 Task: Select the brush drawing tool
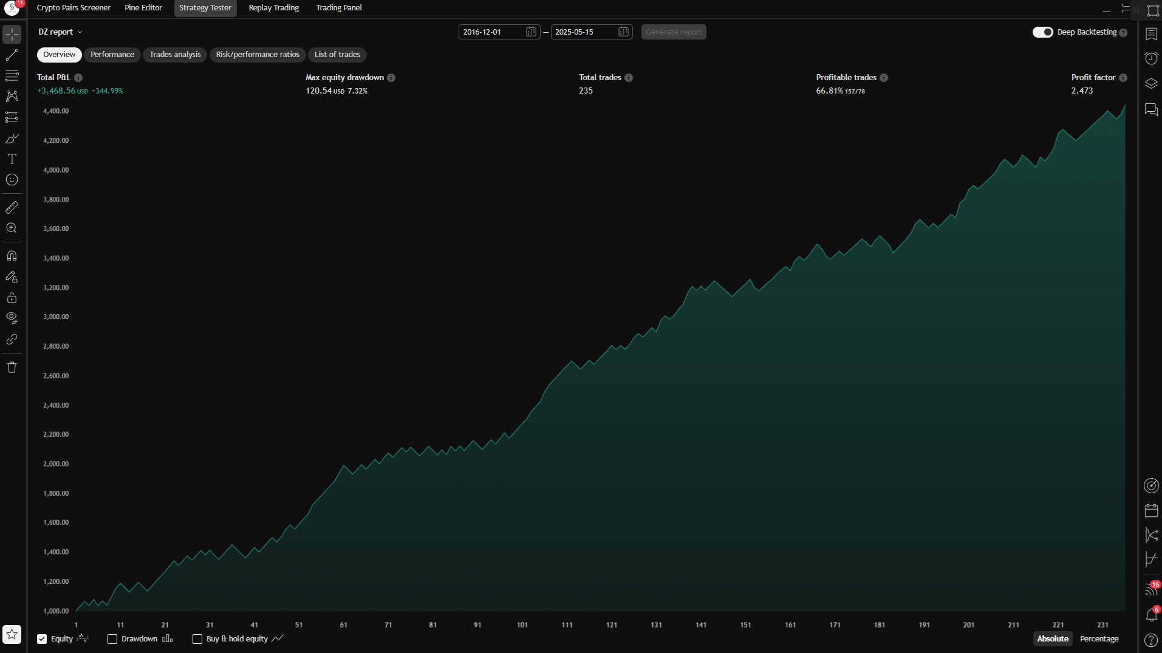12,138
